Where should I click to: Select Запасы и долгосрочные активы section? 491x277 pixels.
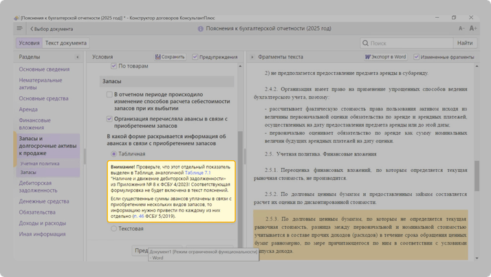coord(47,146)
